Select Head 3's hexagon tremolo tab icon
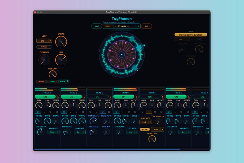 coord(103,112)
